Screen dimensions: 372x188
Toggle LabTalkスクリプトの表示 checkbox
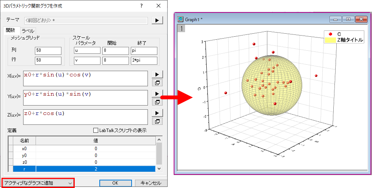click(x=96, y=130)
